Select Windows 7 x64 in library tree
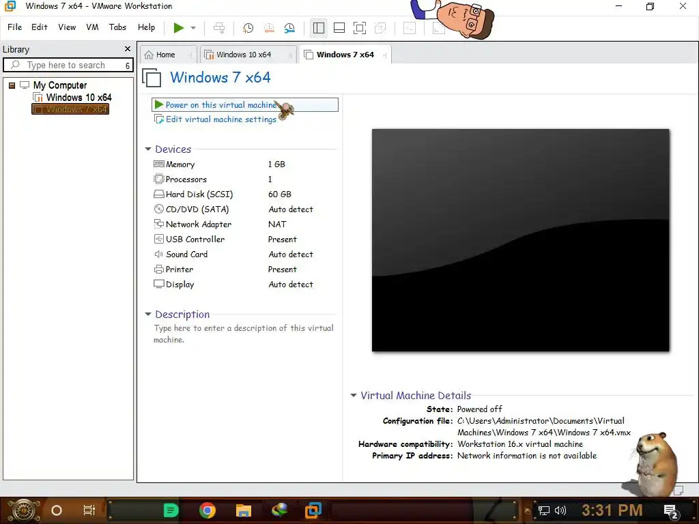Viewport: 699px width, 524px height. [70, 109]
